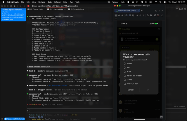Focus the Claude Code prompt input

point(70,111)
